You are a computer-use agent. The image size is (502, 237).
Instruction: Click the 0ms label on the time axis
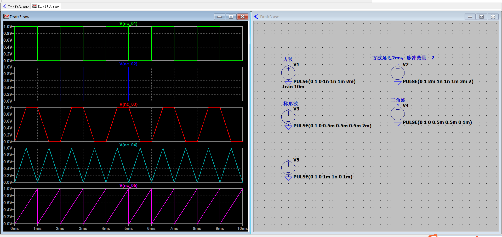15,228
